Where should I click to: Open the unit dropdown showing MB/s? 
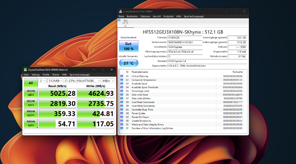[x=108, y=81]
